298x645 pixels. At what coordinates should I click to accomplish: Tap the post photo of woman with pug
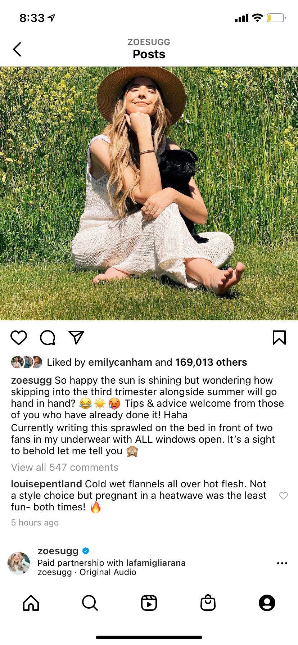(149, 193)
